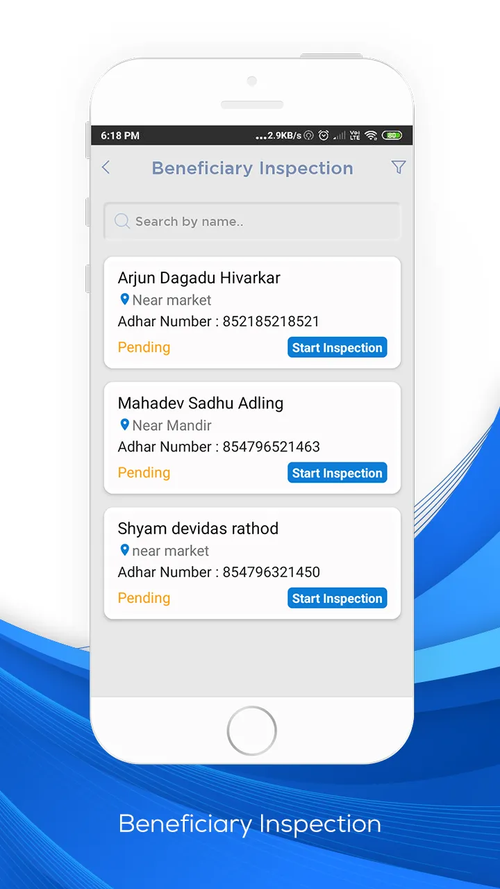Click the search magnifier icon
The image size is (500, 889).
tap(122, 222)
